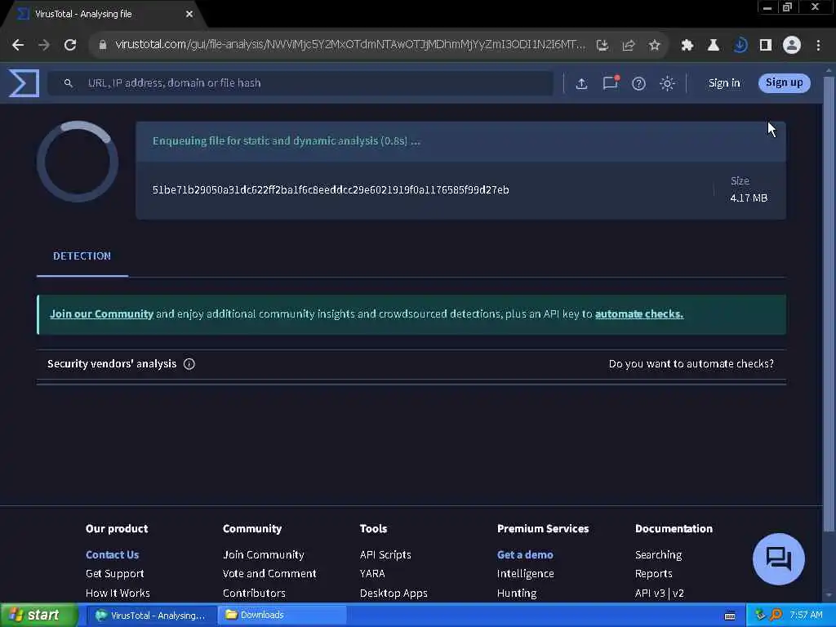The width and height of the screenshot is (836, 627).
Task: Toggle the light/dark theme sun icon
Action: [x=667, y=83]
